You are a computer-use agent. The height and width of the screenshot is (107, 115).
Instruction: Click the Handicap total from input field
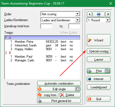tap(46, 26)
